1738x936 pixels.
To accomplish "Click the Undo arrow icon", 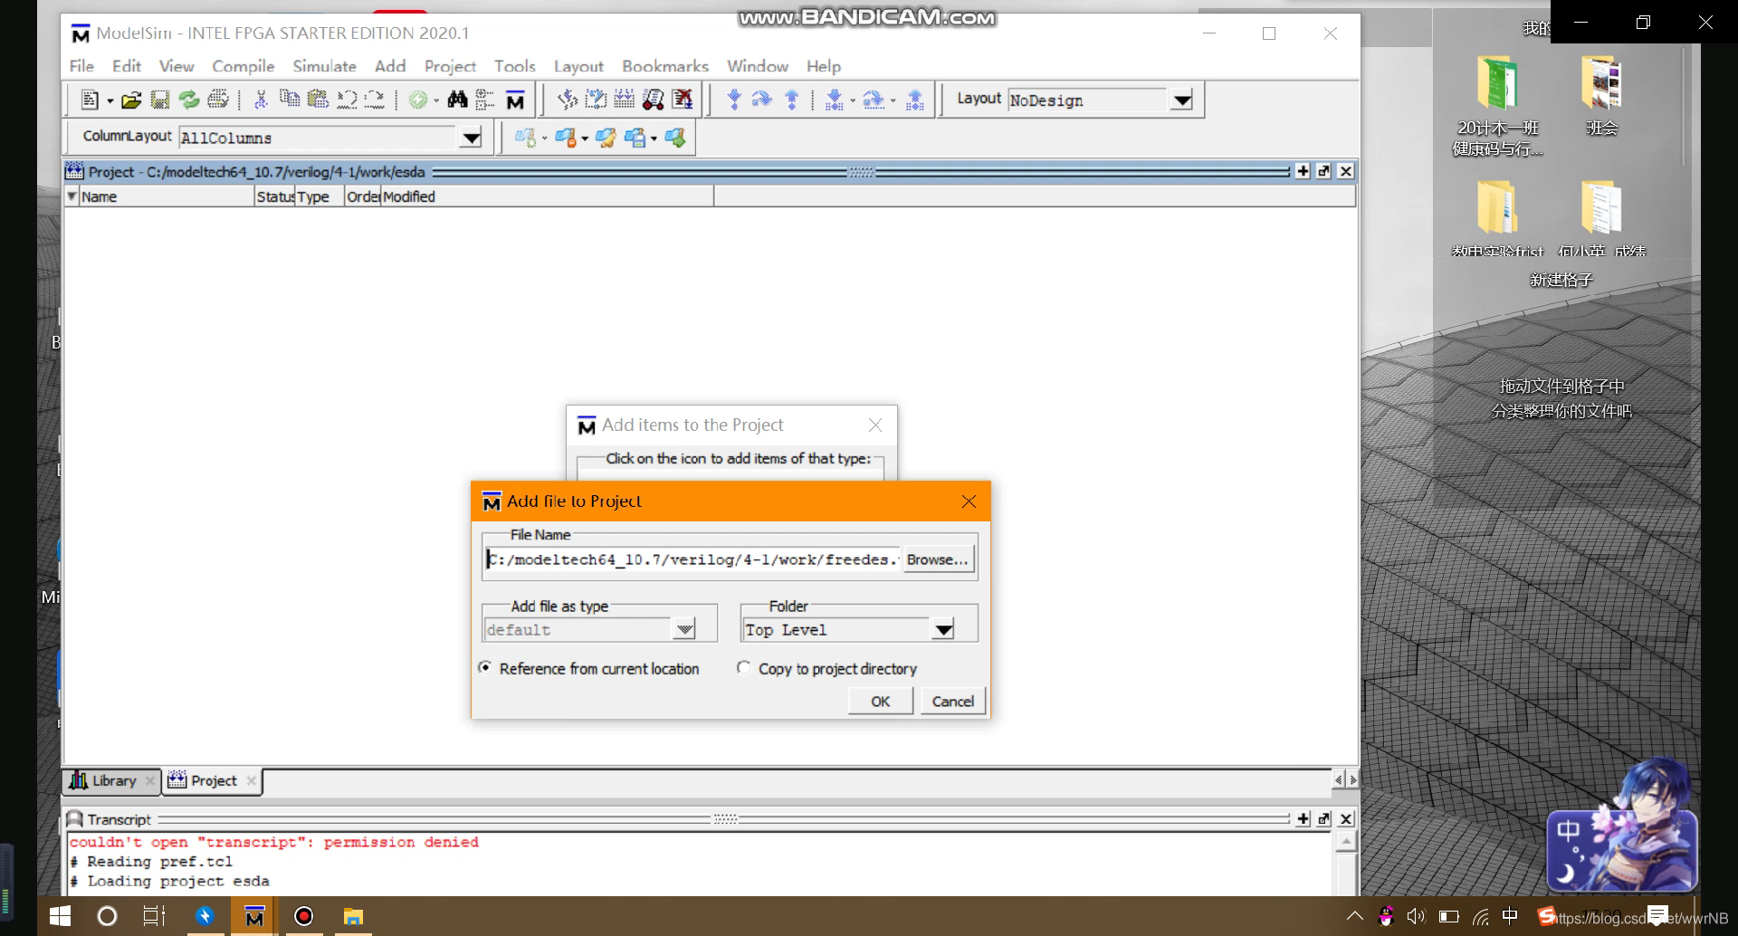I will click(x=347, y=100).
